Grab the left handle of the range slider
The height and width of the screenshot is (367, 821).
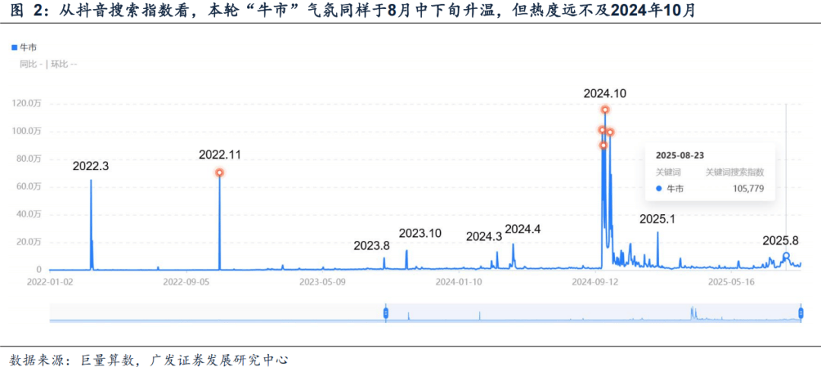[385, 312]
